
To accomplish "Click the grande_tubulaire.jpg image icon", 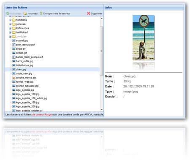I will point(14,86).
